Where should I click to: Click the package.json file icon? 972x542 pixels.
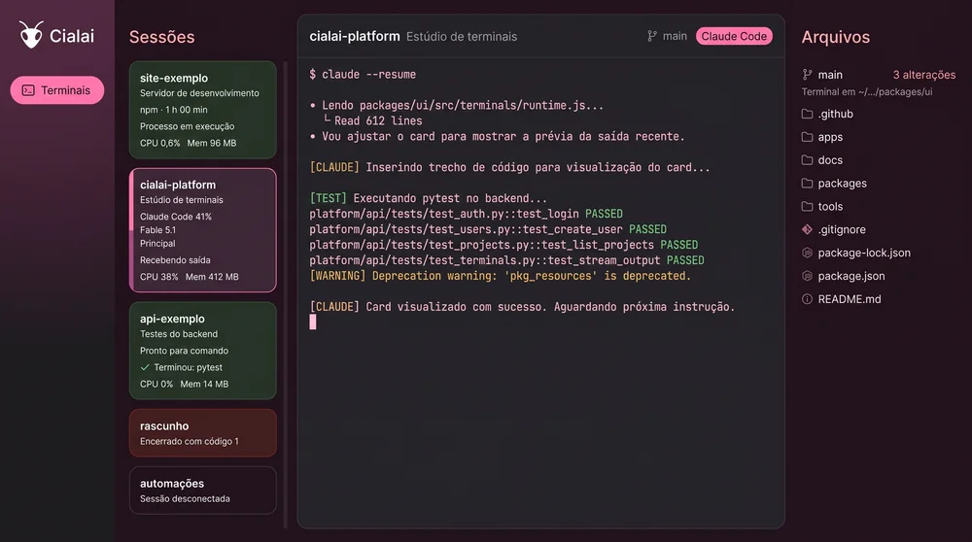pyautogui.click(x=807, y=276)
